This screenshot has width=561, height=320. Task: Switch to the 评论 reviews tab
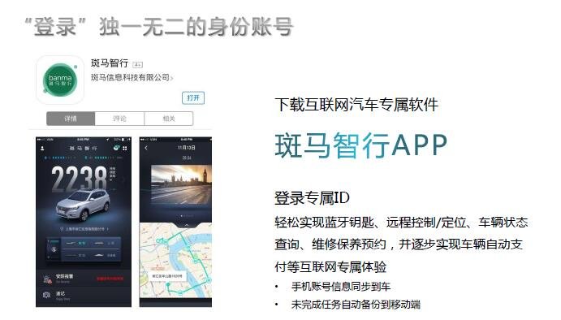coord(119,119)
